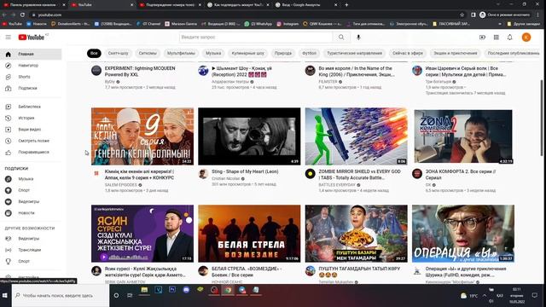
Task: Select the Ситкомы filter chip
Action: (x=148, y=53)
